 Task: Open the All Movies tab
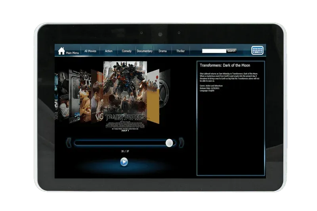(90, 51)
